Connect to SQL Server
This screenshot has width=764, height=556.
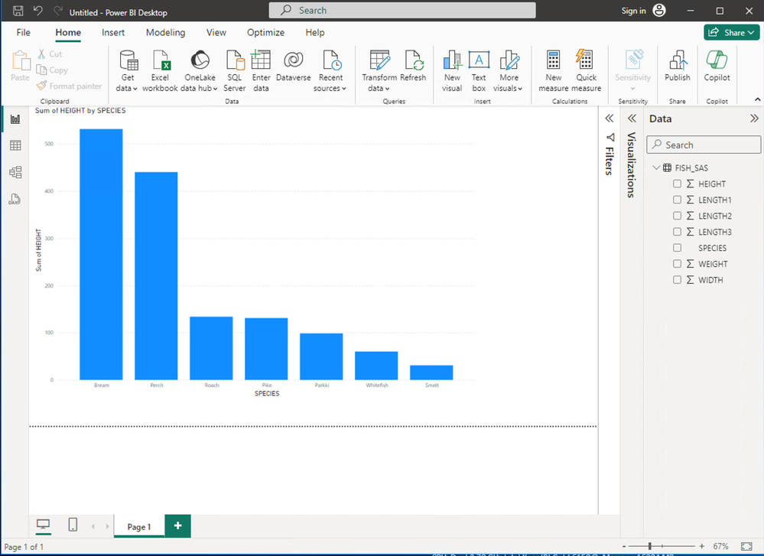[x=234, y=71]
